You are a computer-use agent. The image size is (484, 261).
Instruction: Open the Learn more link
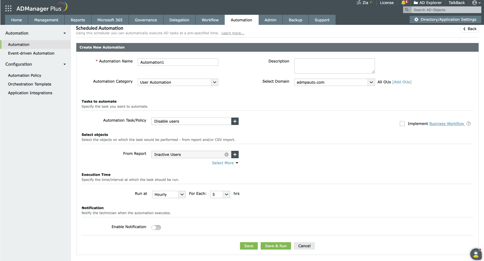pos(233,33)
